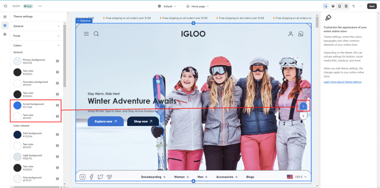
Task: Toggle the inspector selection mode
Action: point(325,6)
